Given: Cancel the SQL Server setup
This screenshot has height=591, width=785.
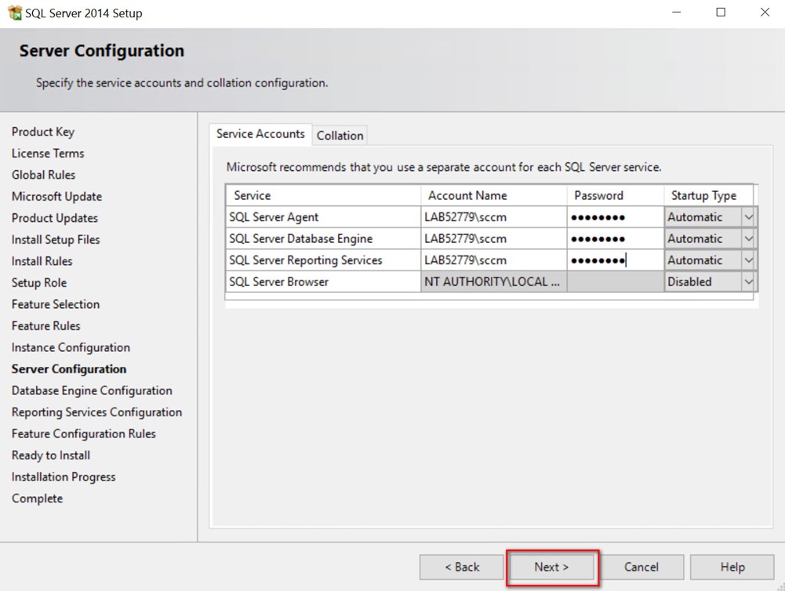Looking at the screenshot, I should pos(641,567).
